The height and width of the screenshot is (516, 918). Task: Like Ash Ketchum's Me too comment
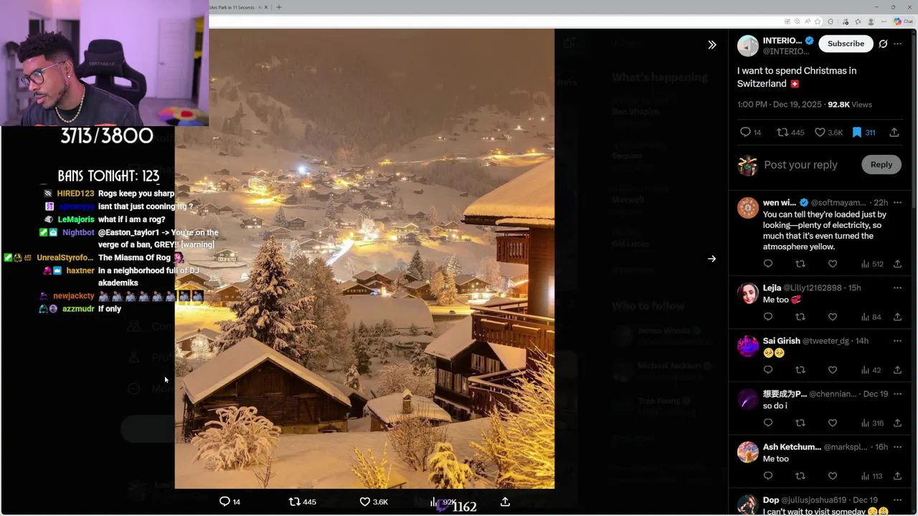833,476
